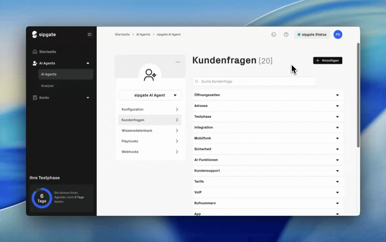386x242 pixels.
Task: Open the Webhooks section
Action: 150,152
